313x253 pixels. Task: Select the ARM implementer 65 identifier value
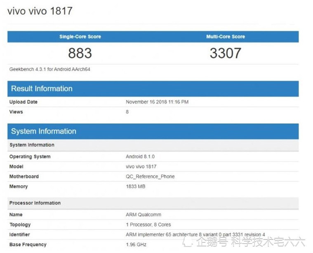click(x=195, y=234)
